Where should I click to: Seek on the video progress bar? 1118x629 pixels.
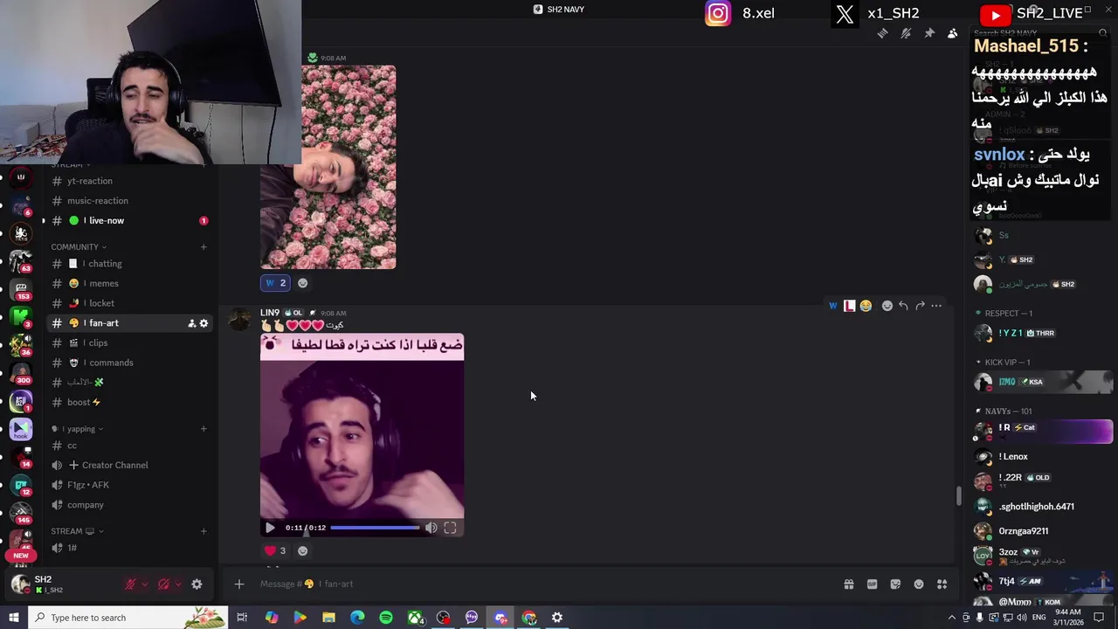point(376,528)
